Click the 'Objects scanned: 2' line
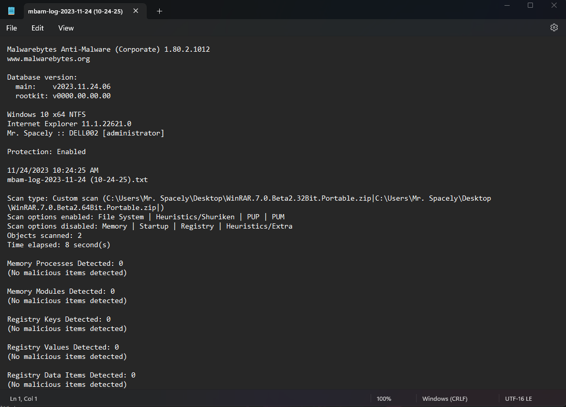Image resolution: width=566 pixels, height=407 pixels. pos(44,235)
